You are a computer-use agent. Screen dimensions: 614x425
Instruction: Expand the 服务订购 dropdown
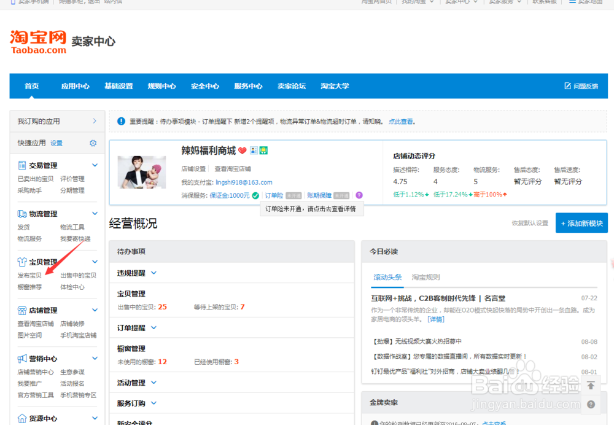pyautogui.click(x=154, y=403)
